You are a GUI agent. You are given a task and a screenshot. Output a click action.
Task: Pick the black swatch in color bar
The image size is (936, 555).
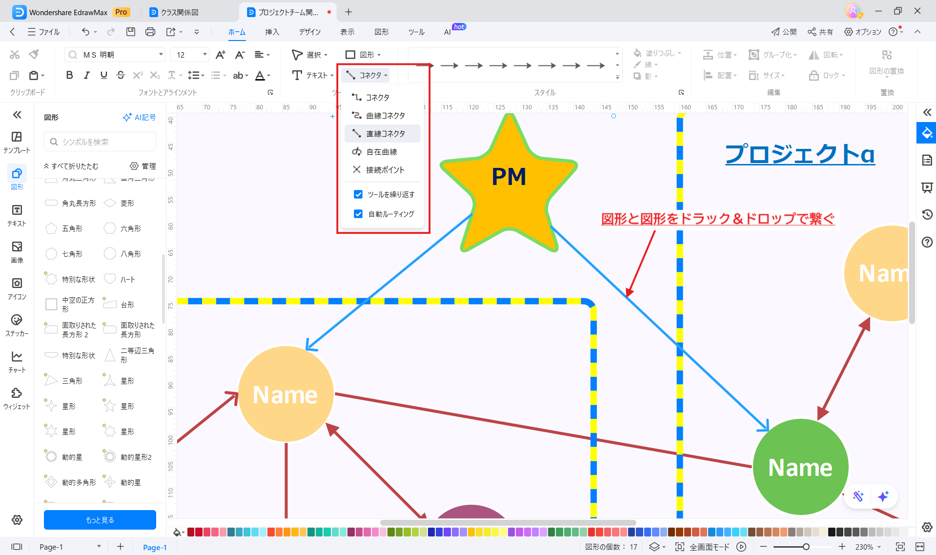click(832, 532)
